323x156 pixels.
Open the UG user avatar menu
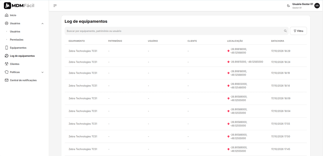point(317,6)
